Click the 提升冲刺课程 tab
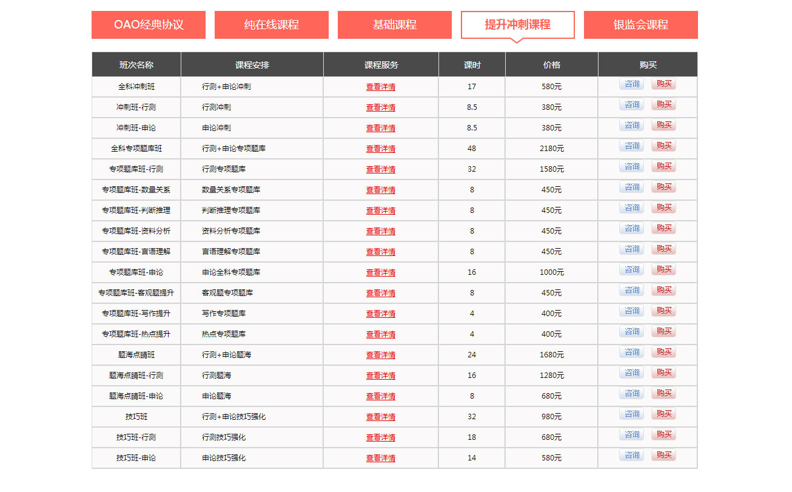 (518, 25)
